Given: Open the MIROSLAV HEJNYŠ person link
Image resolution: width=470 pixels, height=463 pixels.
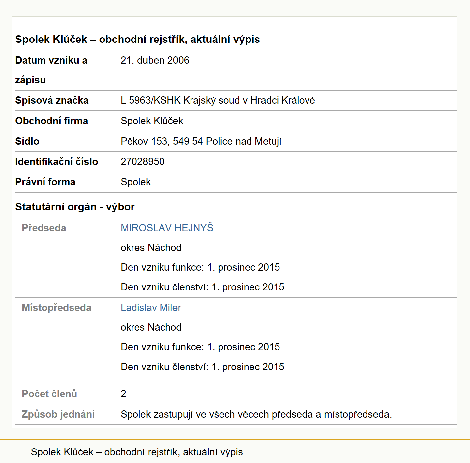Looking at the screenshot, I should point(167,228).
